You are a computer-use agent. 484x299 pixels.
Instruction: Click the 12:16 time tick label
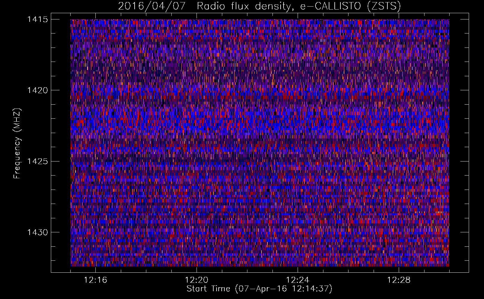pos(95,280)
